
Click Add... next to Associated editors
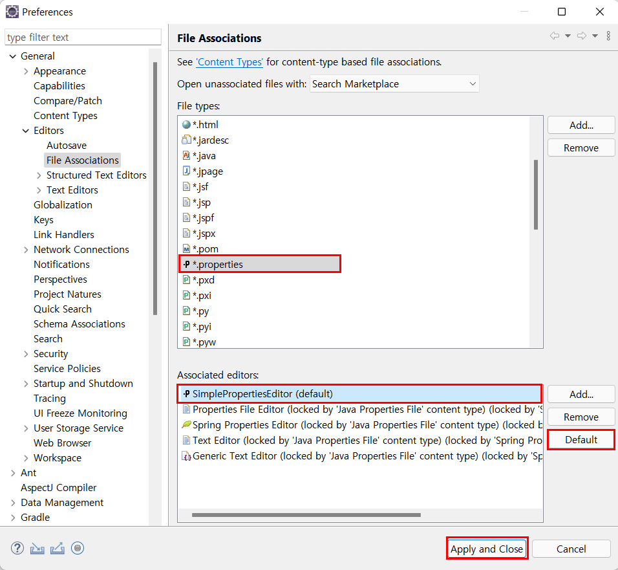[x=581, y=395]
